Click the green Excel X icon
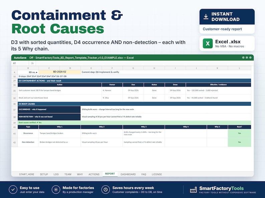 (x=208, y=44)
